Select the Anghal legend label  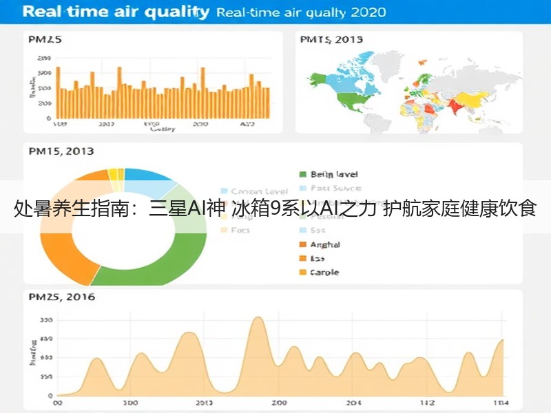325,244
